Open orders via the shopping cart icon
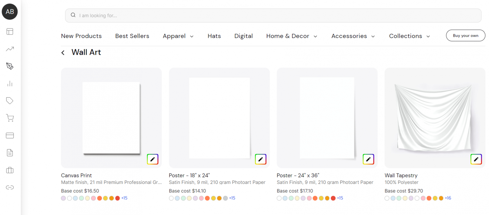 click(x=10, y=118)
